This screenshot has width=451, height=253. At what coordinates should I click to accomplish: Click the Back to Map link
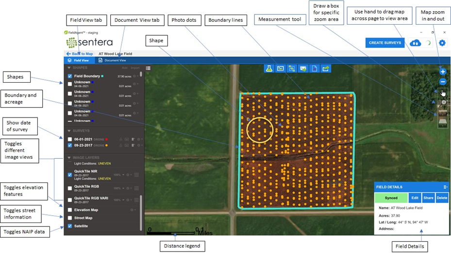pyautogui.click(x=80, y=54)
